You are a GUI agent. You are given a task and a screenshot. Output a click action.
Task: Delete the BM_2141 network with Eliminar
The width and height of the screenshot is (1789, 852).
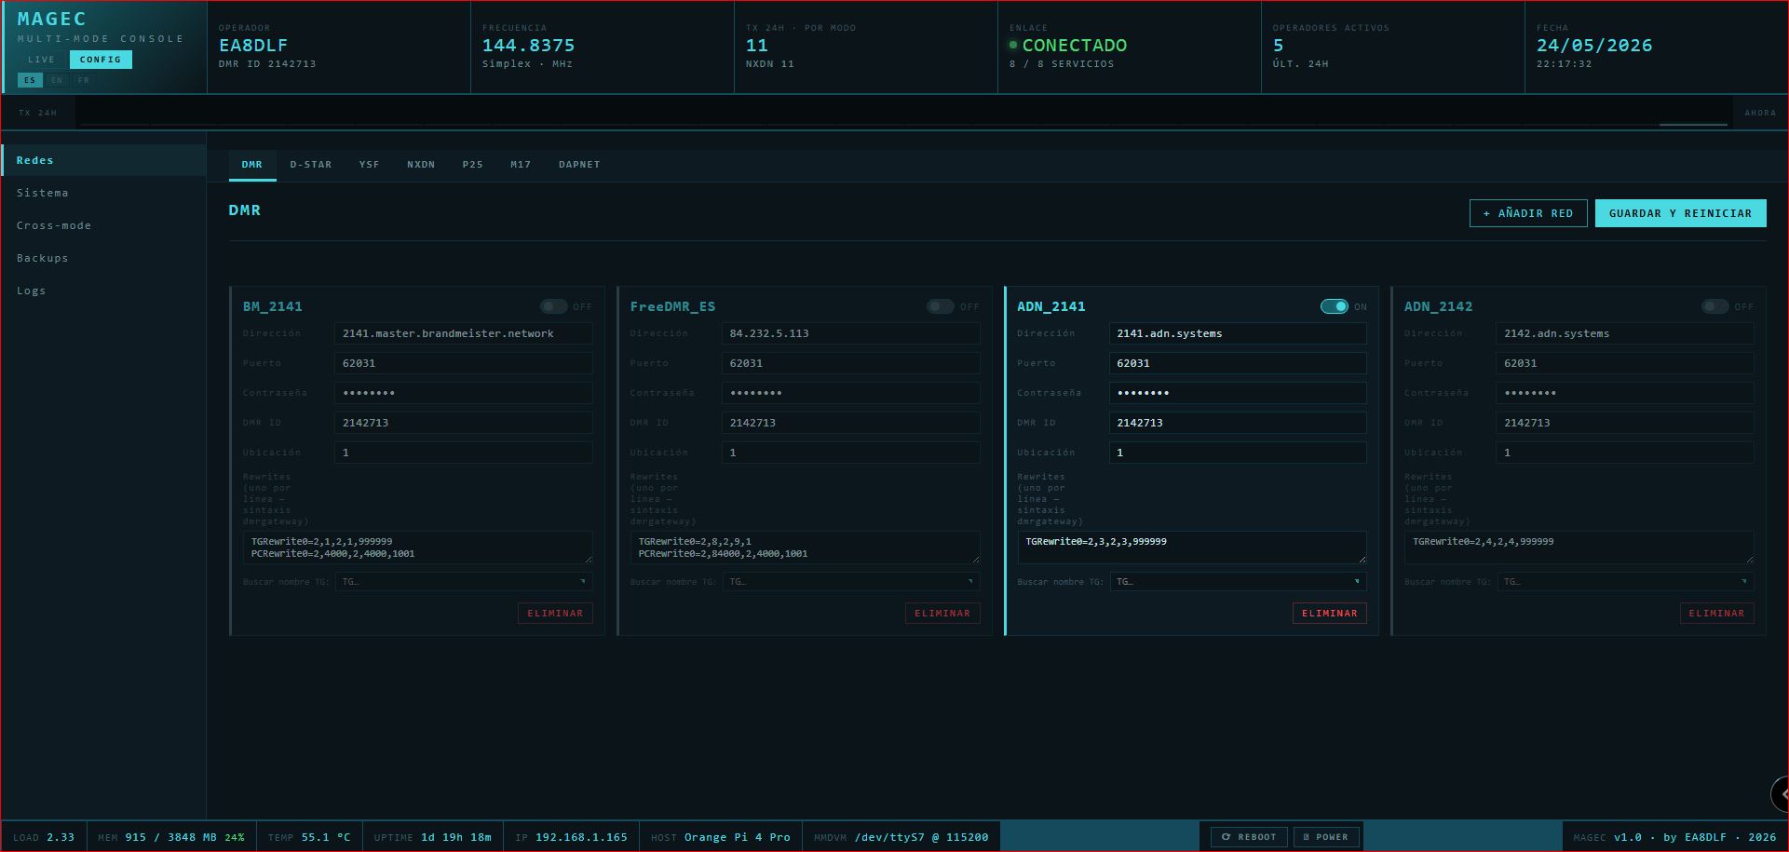coord(555,614)
